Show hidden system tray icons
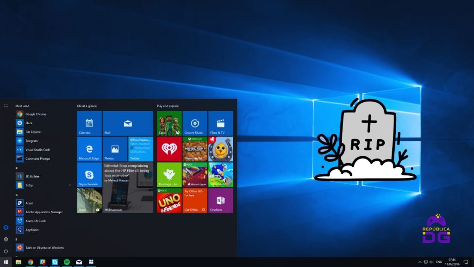The height and width of the screenshot is (267, 474). (x=419, y=262)
